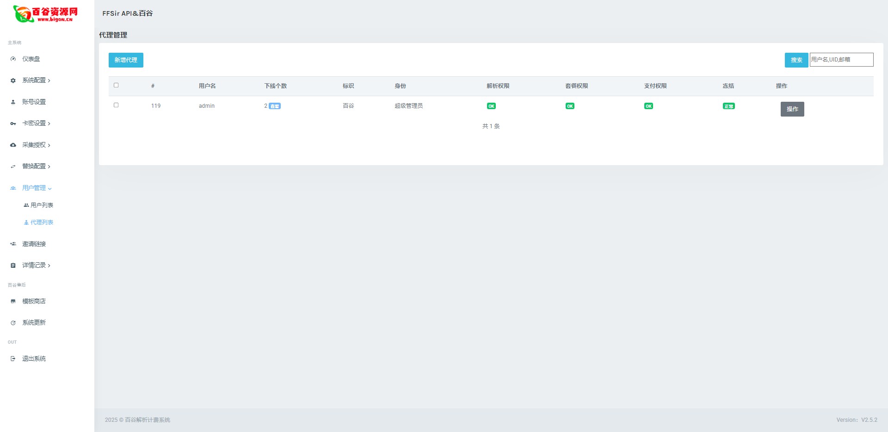This screenshot has width=888, height=432.
Task: Click the dashboard gauge icon
Action: coord(13,59)
